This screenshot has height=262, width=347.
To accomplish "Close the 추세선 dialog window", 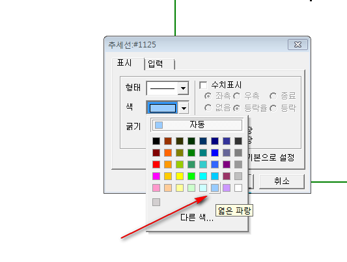I will click(298, 45).
